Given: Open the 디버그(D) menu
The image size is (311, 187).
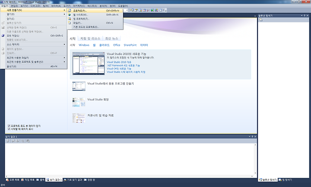Looking at the screenshot, I should (35, 6).
